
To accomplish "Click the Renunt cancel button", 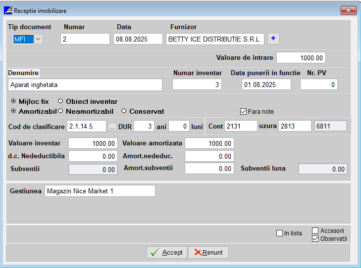I will pos(208,252).
